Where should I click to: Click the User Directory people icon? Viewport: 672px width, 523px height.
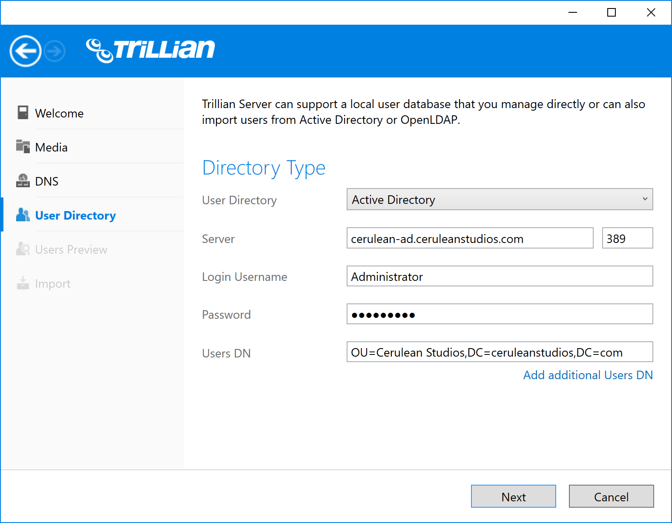pyautogui.click(x=23, y=214)
